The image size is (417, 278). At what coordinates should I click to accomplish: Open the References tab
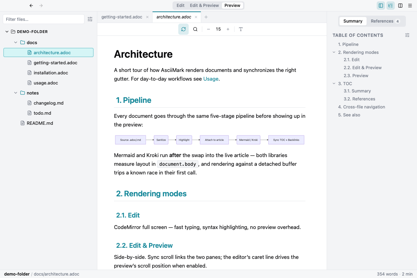click(385, 21)
